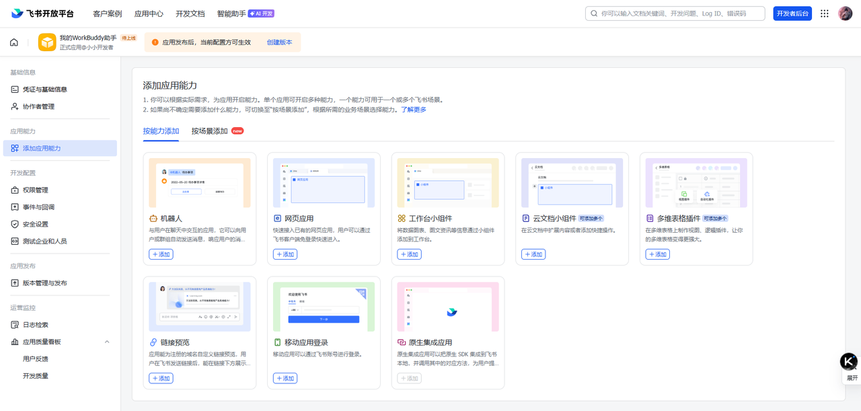Image resolution: width=861 pixels, height=411 pixels.
Task: Open the user profile avatar
Action: [846, 13]
